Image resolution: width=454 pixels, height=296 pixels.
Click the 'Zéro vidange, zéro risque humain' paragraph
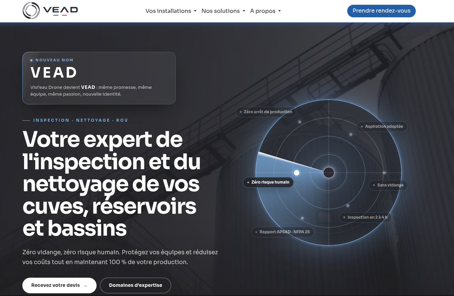click(x=120, y=257)
